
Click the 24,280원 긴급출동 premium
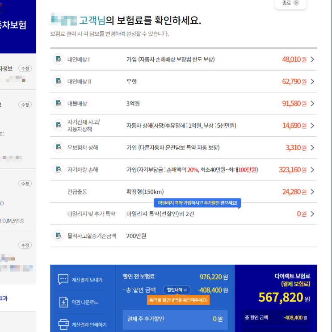pyautogui.click(x=294, y=192)
